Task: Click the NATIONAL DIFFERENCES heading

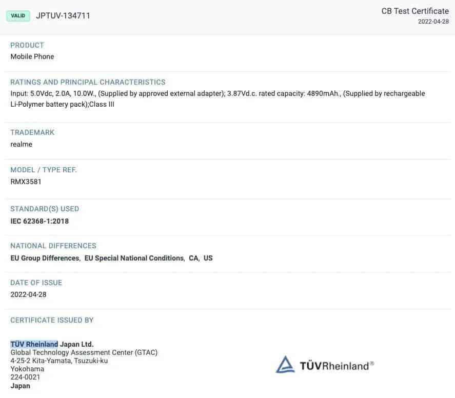Action: [x=53, y=246]
